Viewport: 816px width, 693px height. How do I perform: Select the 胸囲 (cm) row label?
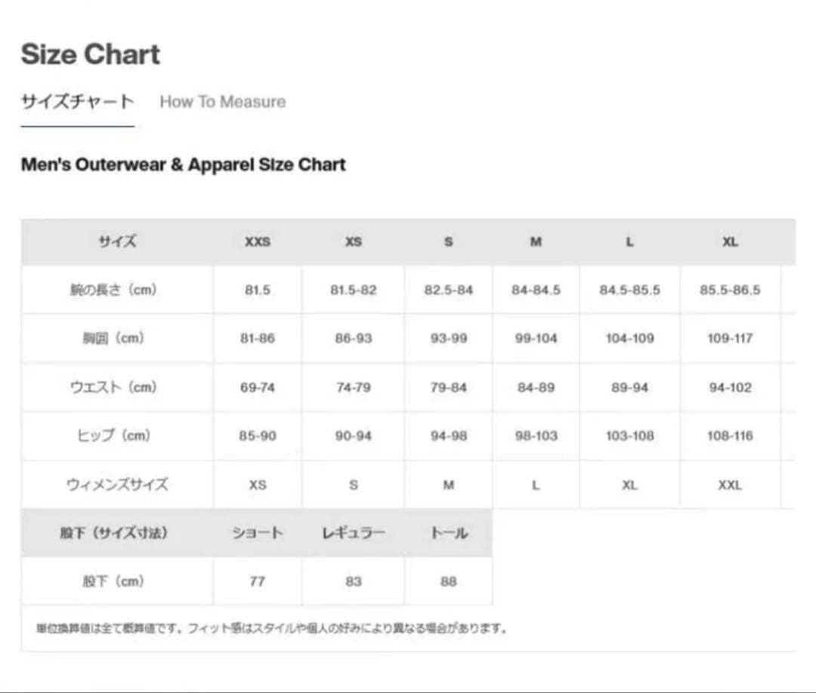pyautogui.click(x=113, y=338)
